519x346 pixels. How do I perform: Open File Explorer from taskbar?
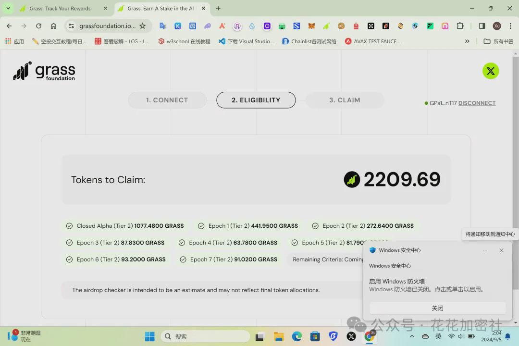[279, 336]
